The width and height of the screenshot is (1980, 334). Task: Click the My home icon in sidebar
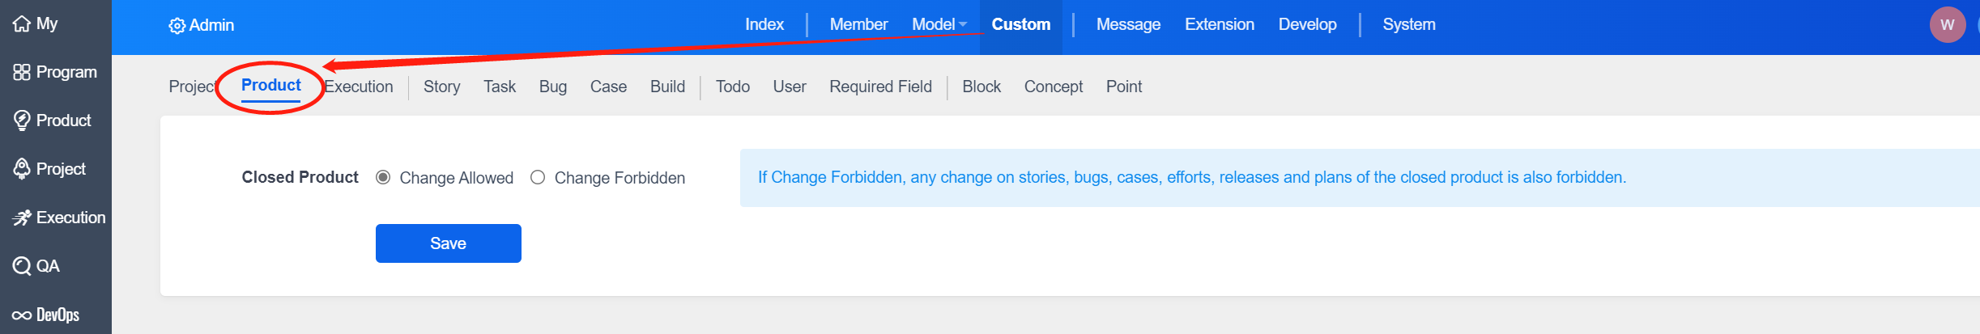coord(22,24)
